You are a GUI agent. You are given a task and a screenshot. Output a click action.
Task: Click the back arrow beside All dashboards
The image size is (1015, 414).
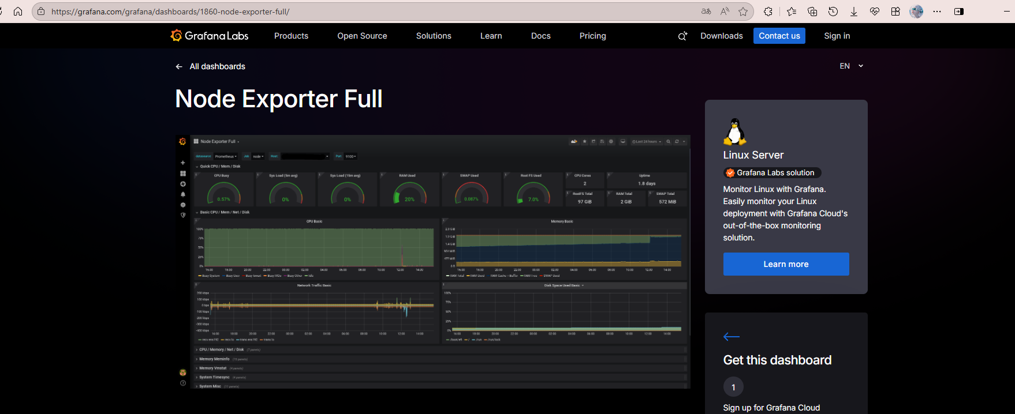[x=179, y=66]
